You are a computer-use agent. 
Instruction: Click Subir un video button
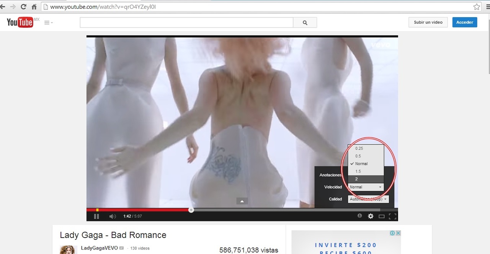pyautogui.click(x=428, y=22)
